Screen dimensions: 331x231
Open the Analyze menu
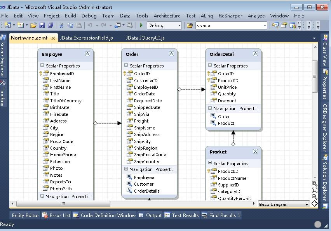[x=256, y=16]
